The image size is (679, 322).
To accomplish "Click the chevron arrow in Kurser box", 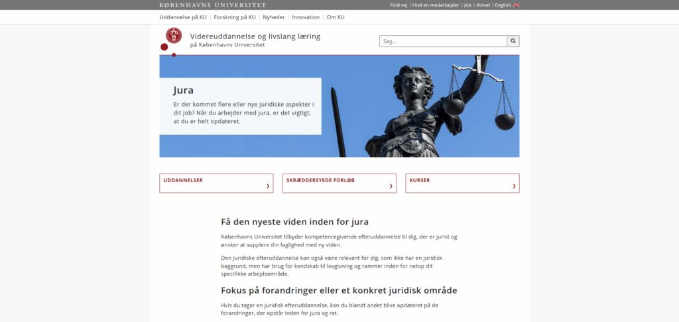I will pos(514,186).
